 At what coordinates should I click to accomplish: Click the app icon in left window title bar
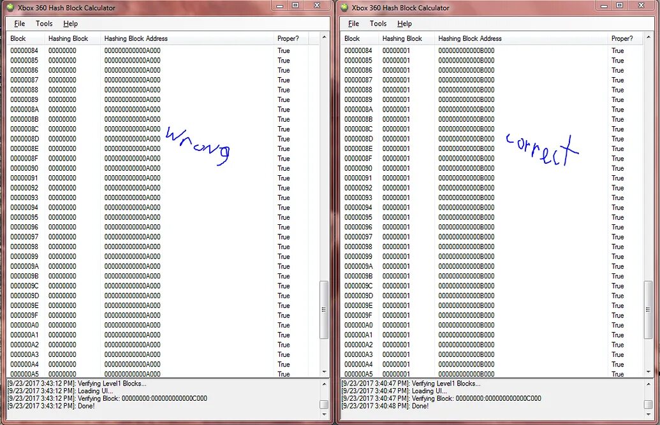coord(11,8)
